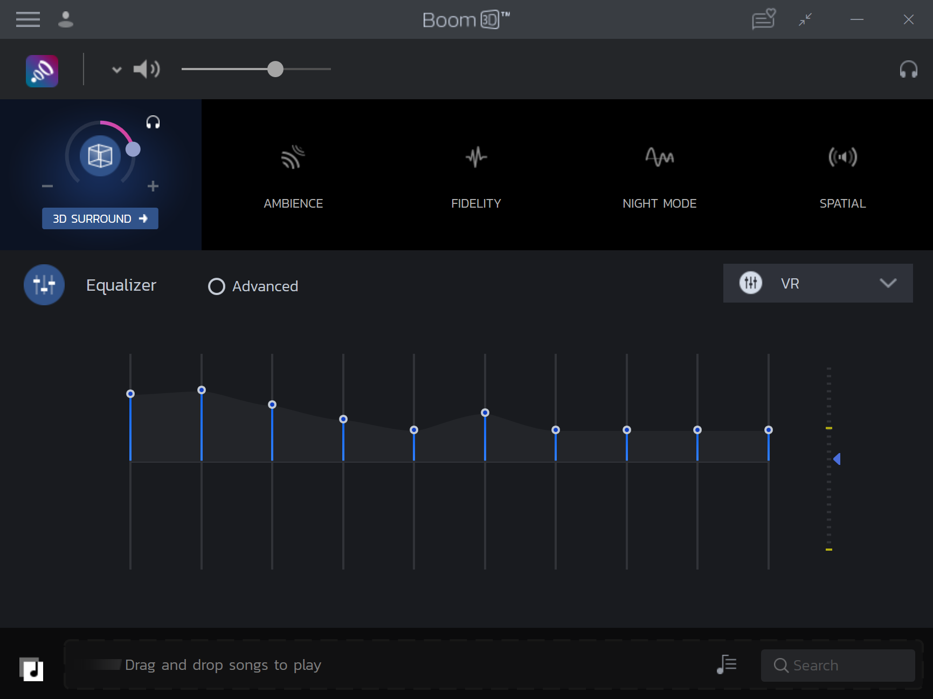This screenshot has width=933, height=699.
Task: Switch to compact mini window mode
Action: (x=805, y=19)
